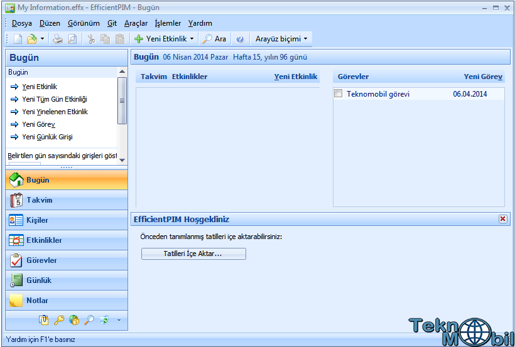The image size is (515, 347).
Task: Click Yeni Etkinlik in the sidebar list
Action: click(x=40, y=87)
